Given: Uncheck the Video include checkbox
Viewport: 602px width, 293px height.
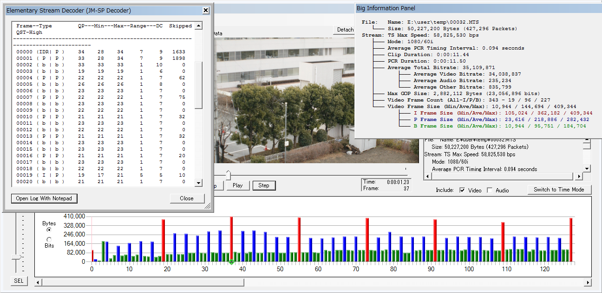Looking at the screenshot, I should click(462, 190).
